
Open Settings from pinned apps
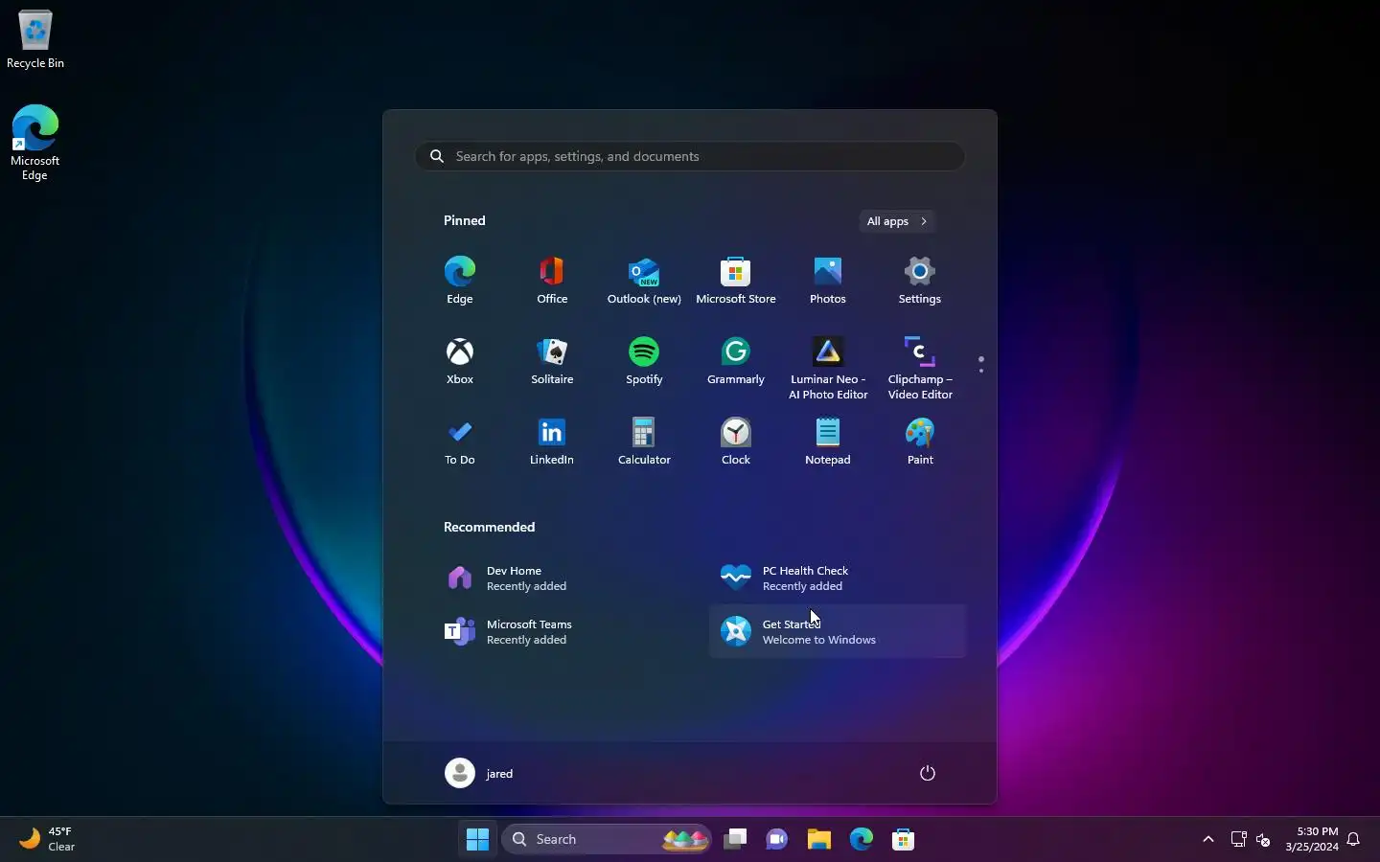pyautogui.click(x=920, y=281)
